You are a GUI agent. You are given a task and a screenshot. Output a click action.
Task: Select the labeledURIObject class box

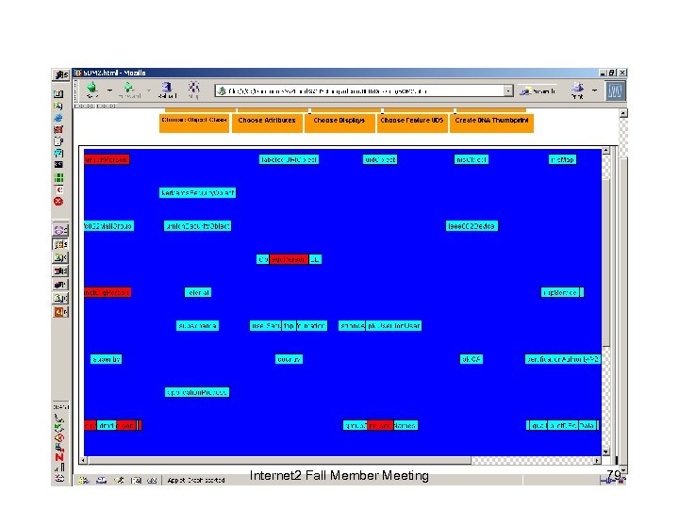[x=289, y=159]
